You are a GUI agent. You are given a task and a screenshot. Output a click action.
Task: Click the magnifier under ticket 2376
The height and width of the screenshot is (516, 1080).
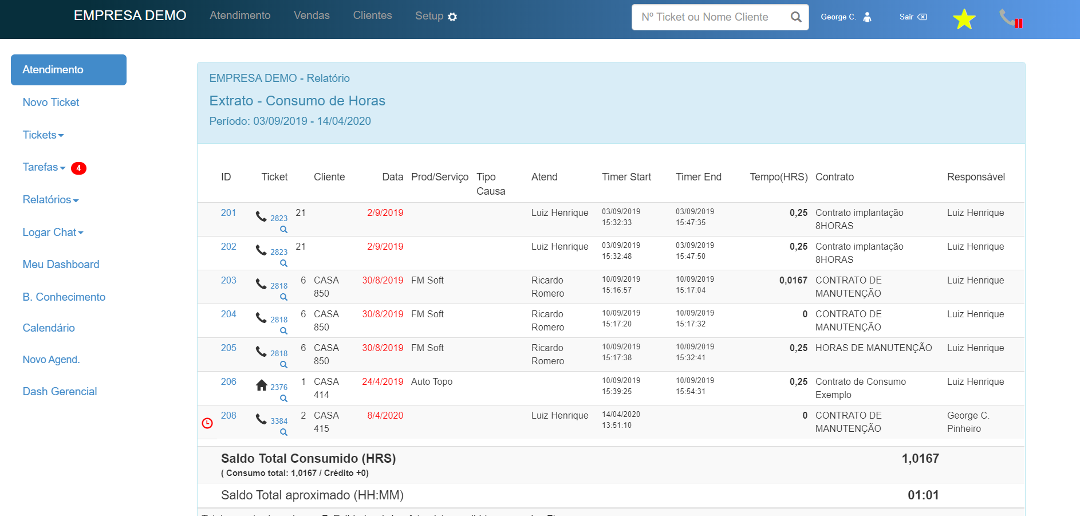click(x=283, y=399)
